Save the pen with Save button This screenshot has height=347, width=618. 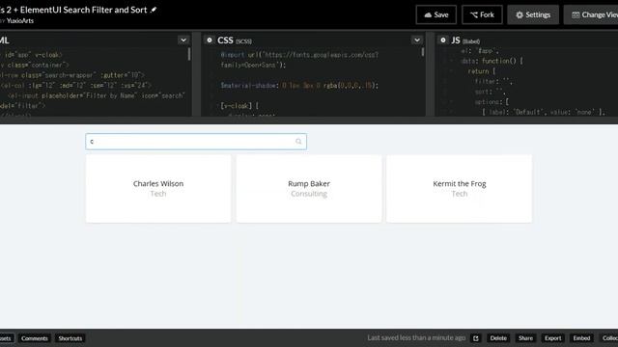pyautogui.click(x=435, y=15)
